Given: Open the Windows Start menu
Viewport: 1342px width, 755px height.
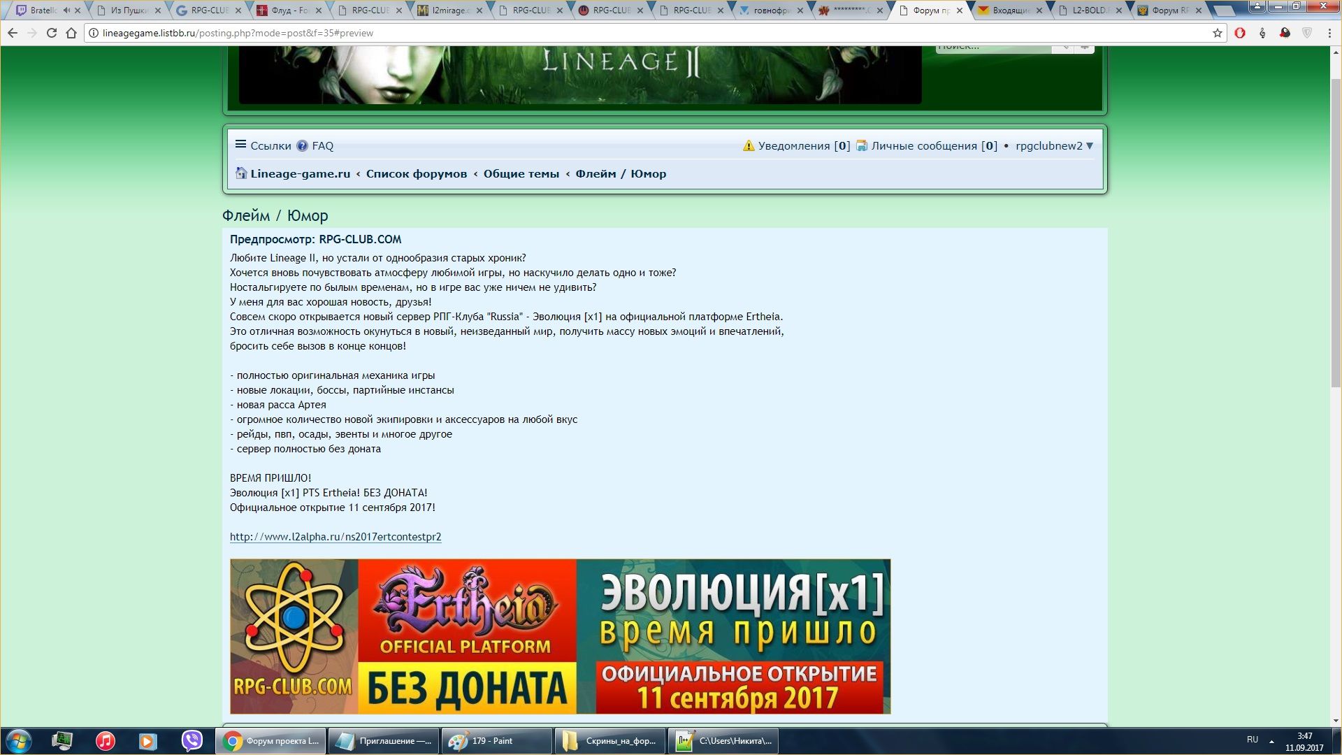Looking at the screenshot, I should click(x=19, y=741).
